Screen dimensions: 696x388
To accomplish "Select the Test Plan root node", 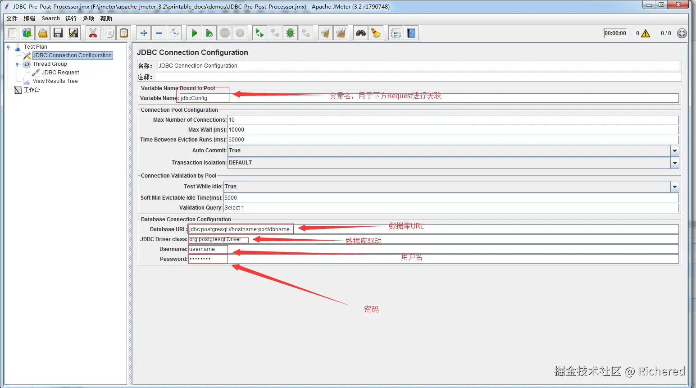I will tap(36, 47).
